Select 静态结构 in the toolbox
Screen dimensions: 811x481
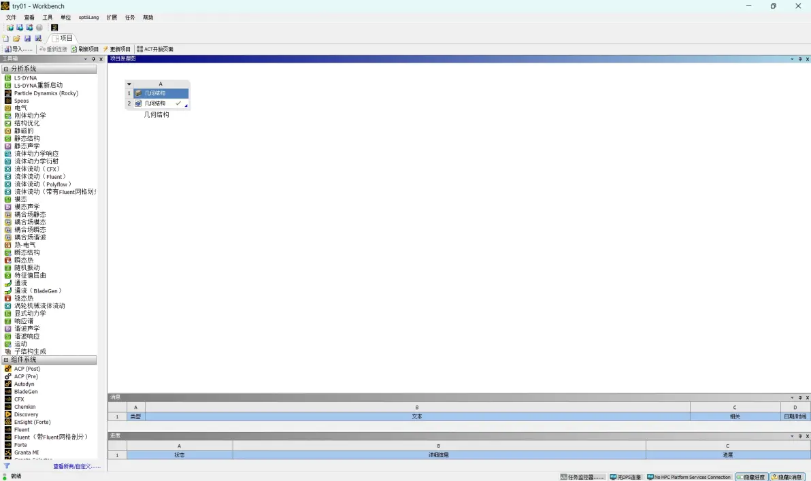pyautogui.click(x=27, y=139)
